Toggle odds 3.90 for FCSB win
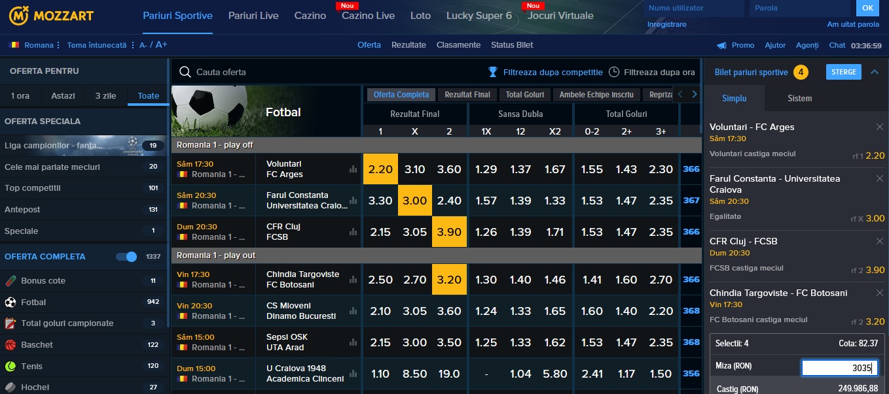The image size is (889, 394). 449,232
